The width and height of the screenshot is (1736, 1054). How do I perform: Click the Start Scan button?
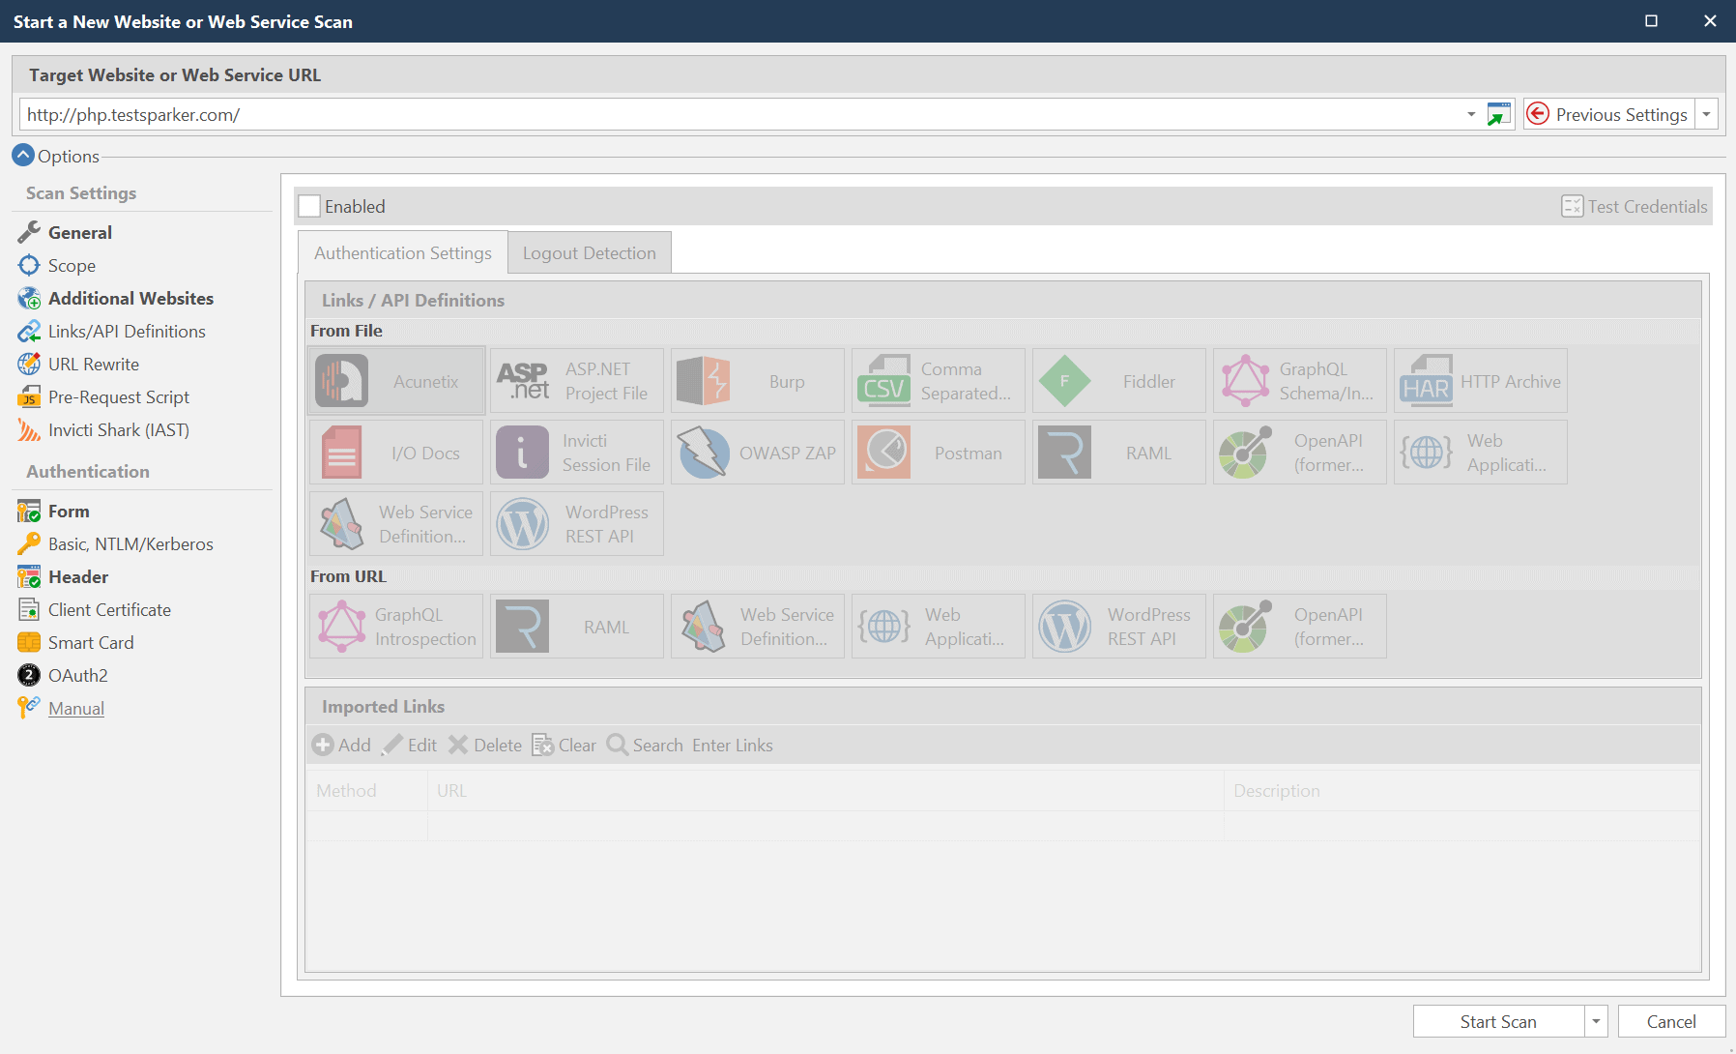1497,1021
